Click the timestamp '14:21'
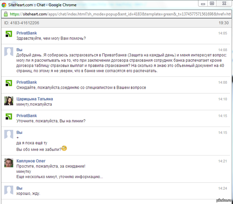The height and width of the screenshot is (204, 233). coord(223,161)
